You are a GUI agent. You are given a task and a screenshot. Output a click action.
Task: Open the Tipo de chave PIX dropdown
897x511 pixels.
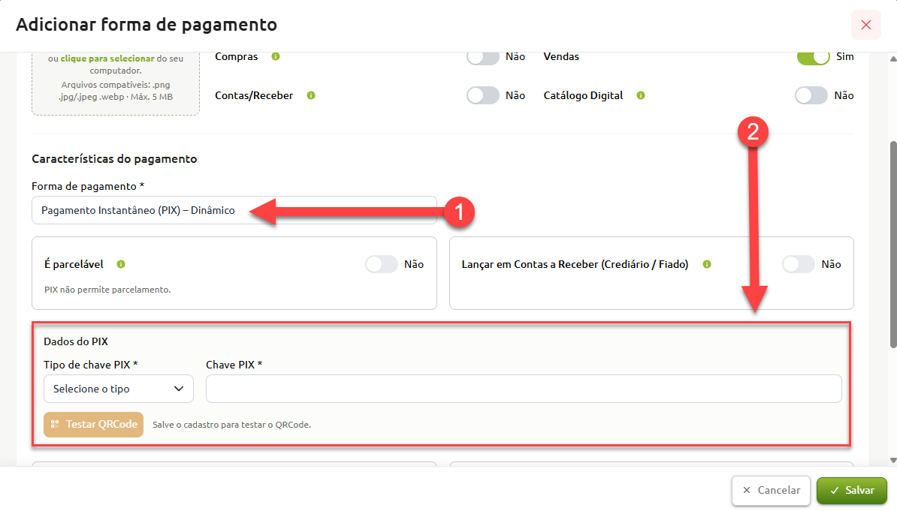(119, 389)
